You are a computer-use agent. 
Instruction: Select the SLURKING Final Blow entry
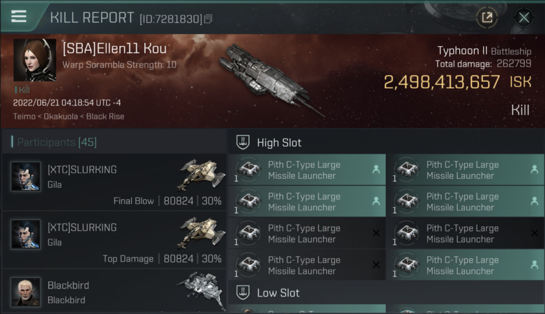(114, 182)
